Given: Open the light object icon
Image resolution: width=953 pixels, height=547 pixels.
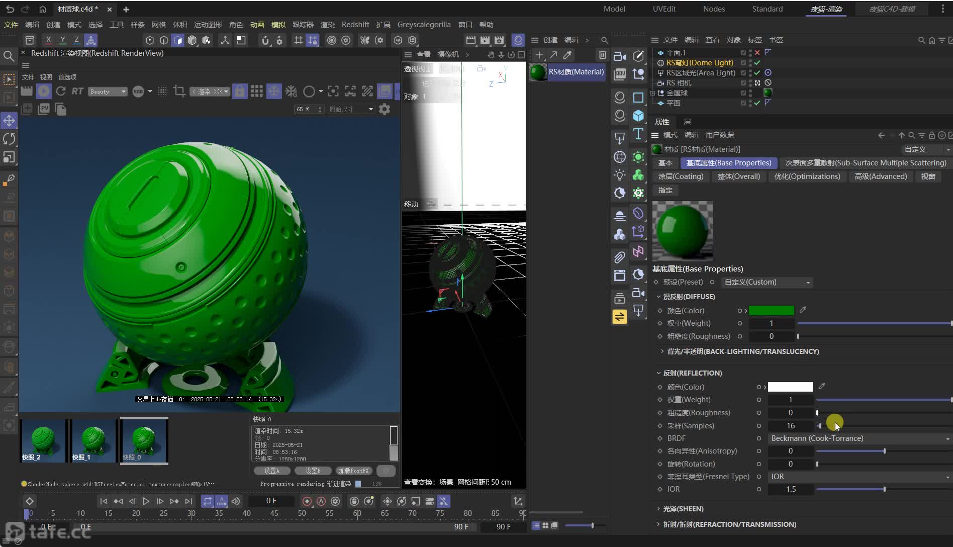Looking at the screenshot, I should point(620,175).
